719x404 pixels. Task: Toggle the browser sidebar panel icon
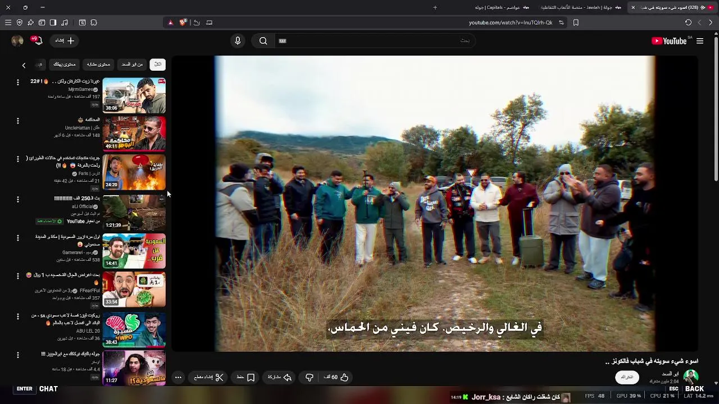click(53, 22)
